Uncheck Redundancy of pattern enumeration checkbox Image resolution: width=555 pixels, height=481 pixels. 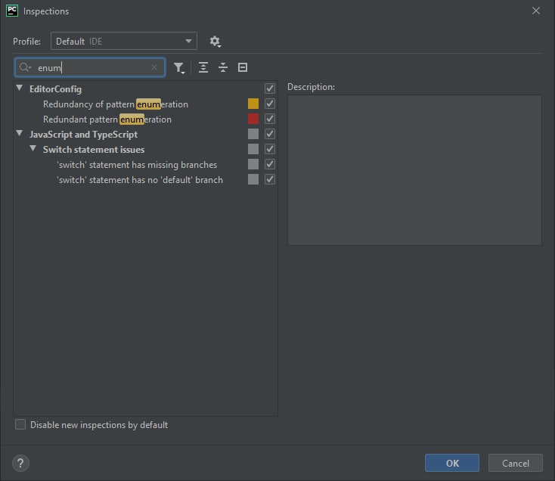point(270,104)
